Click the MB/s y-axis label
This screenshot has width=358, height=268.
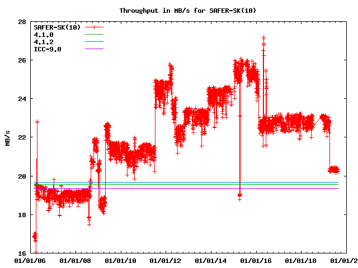[7, 137]
